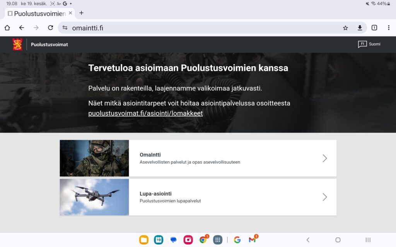Click the omaintti.fi address bar

coord(201,28)
